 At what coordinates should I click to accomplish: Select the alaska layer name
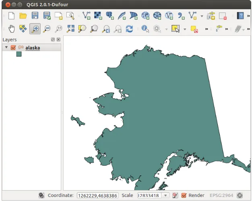click(33, 48)
